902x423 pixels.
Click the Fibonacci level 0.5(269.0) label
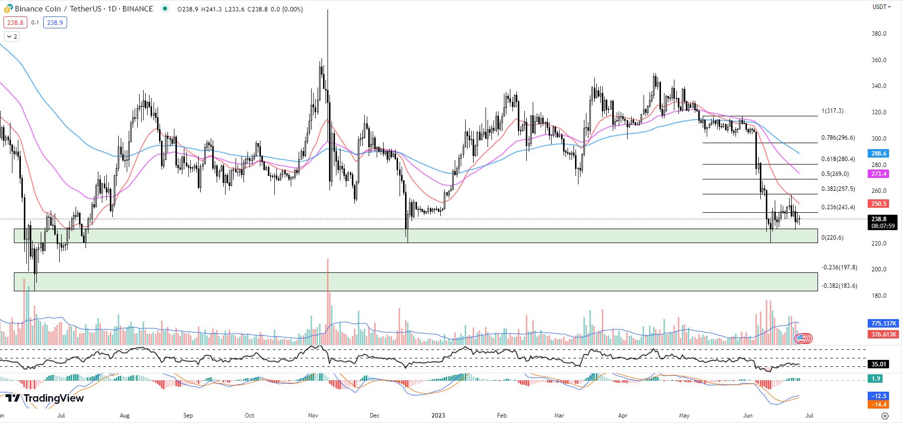(x=835, y=174)
